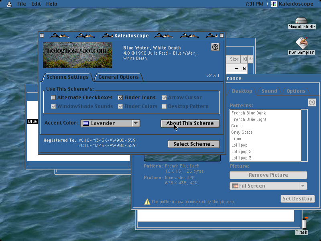Click the Lavender color swatch
The image size is (321, 241).
pos(86,123)
